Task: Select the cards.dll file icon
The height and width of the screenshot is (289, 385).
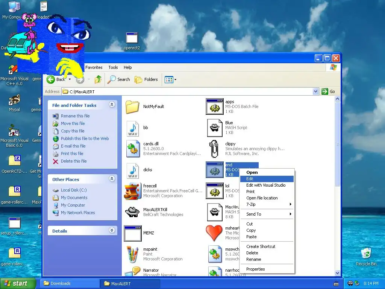Action: [x=133, y=149]
